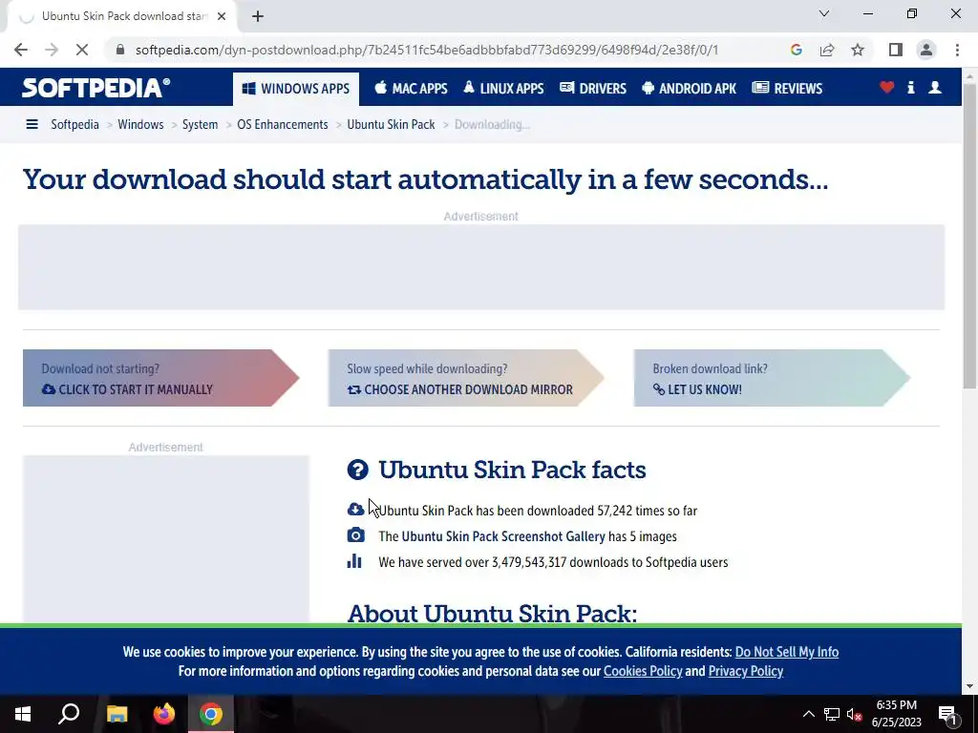Screen dimensions: 978x733
Task: Follow Windows breadcrumb link
Action: 140,125
